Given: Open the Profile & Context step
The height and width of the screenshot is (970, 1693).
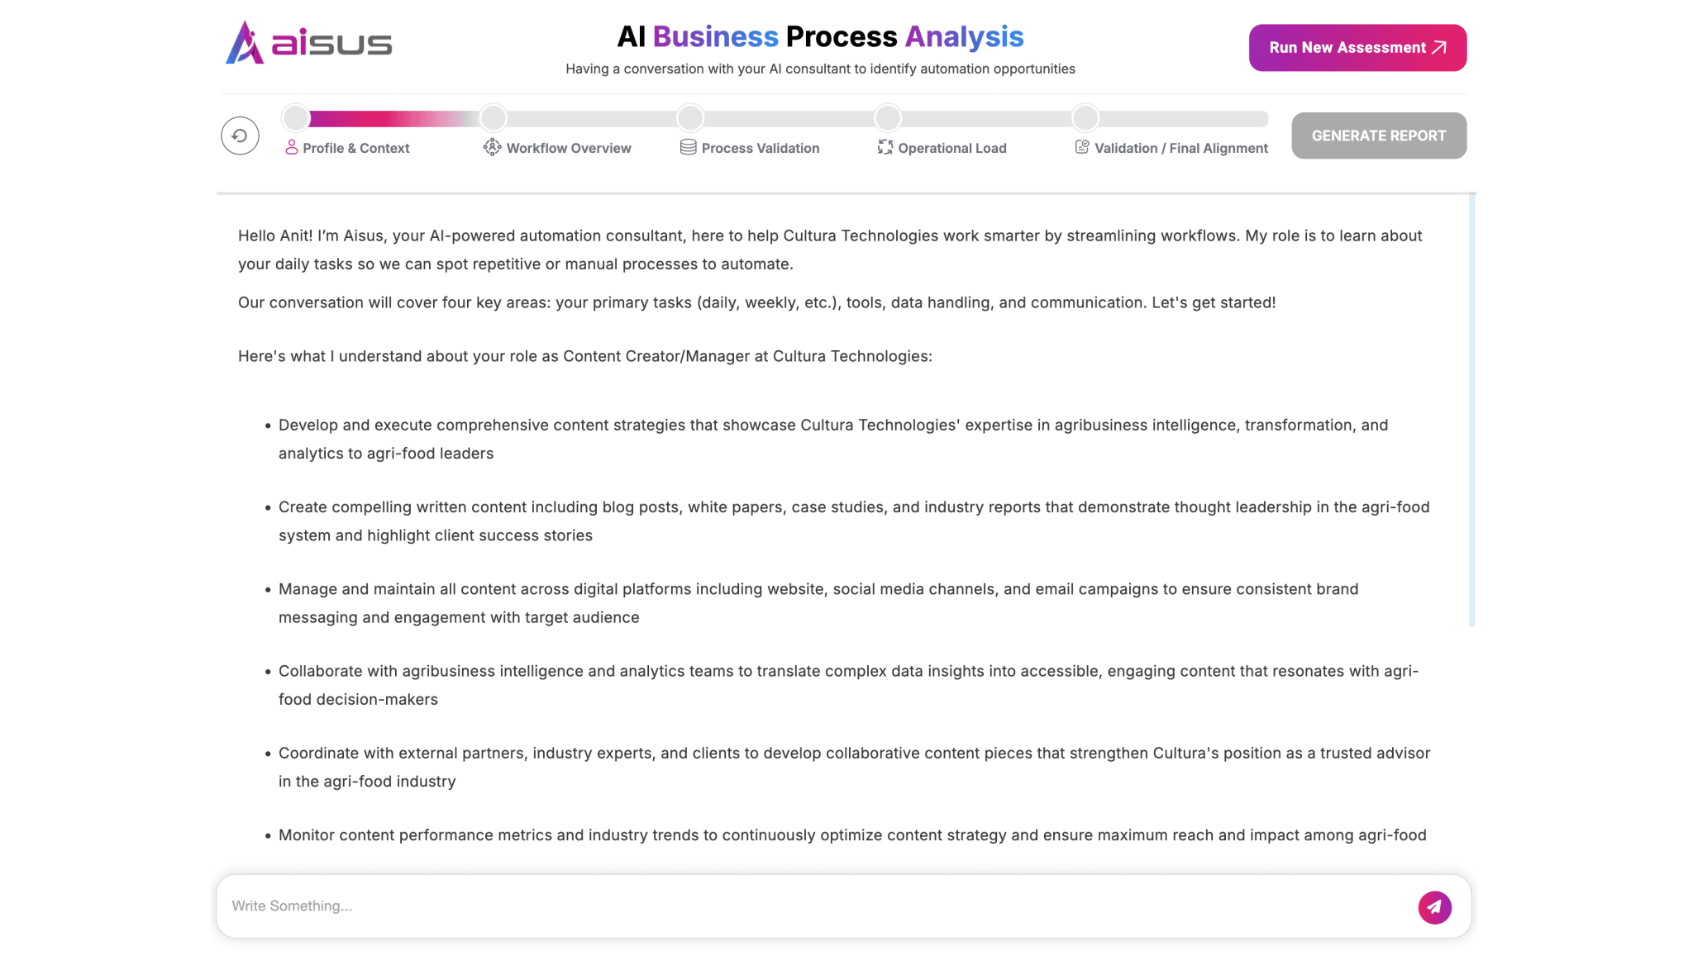Looking at the screenshot, I should 355,149.
